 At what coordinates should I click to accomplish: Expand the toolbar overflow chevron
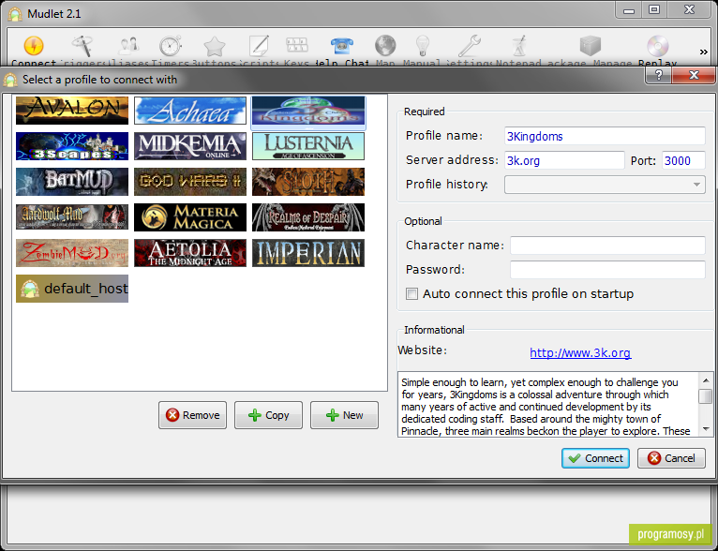pos(704,52)
